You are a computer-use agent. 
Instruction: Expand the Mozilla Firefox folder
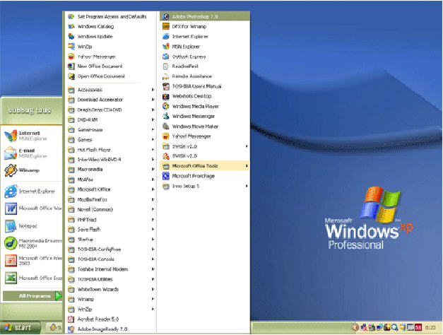[x=110, y=199]
